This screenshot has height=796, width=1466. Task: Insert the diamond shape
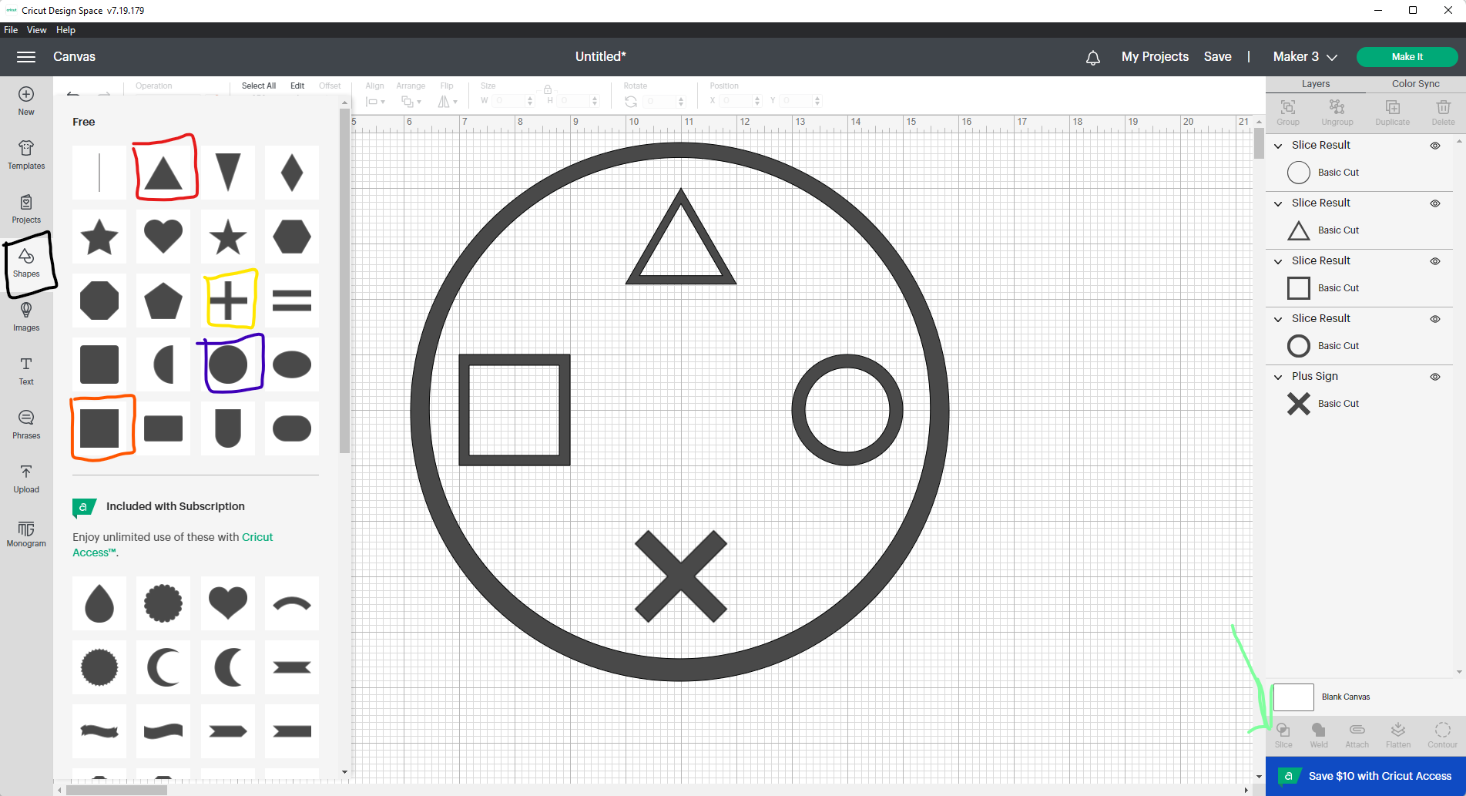pyautogui.click(x=292, y=172)
